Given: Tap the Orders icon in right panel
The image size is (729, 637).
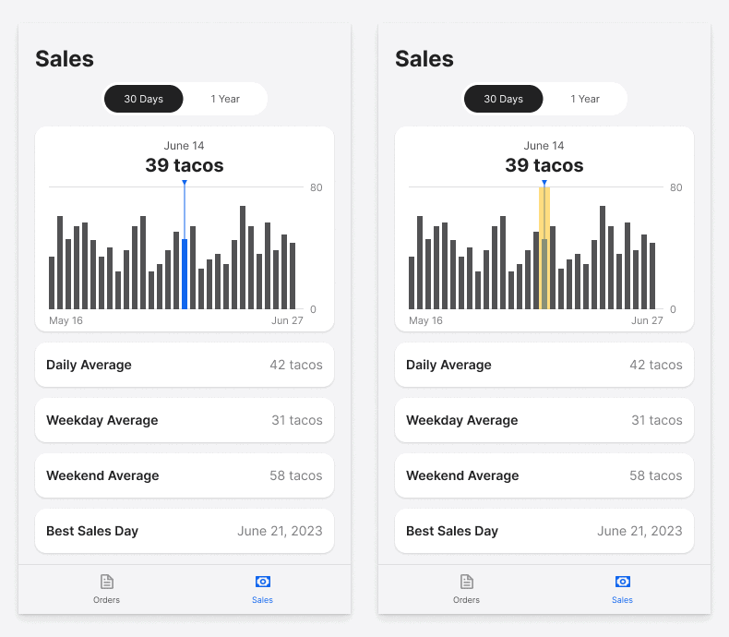Looking at the screenshot, I should point(466,582).
